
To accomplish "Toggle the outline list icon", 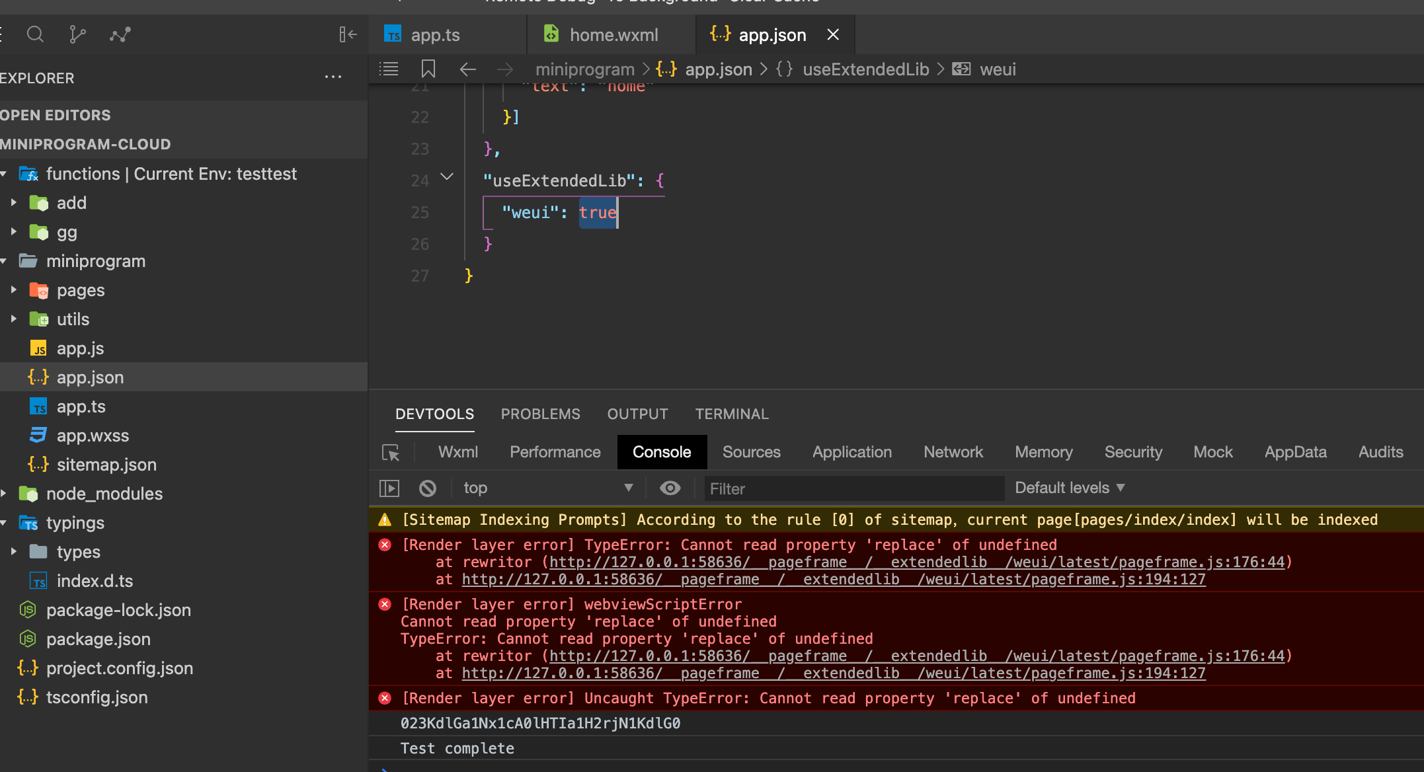I will [x=389, y=69].
